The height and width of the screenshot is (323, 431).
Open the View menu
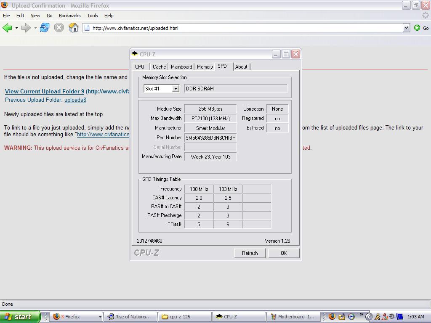click(x=35, y=16)
